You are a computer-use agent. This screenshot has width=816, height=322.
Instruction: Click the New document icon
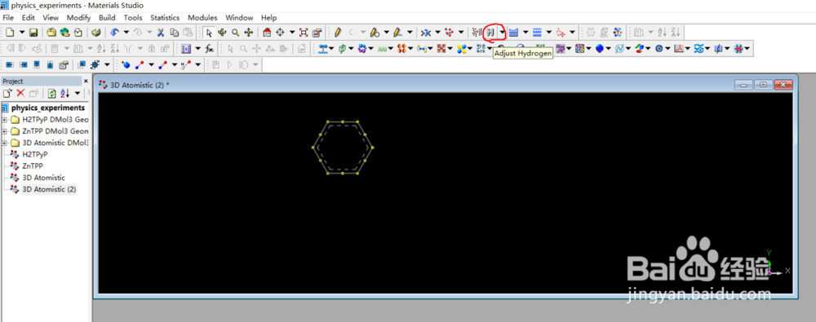[10, 33]
